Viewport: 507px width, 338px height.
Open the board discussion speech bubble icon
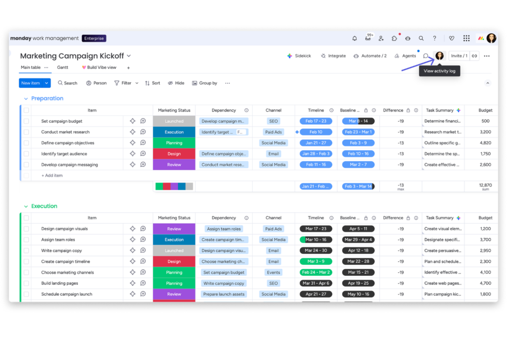426,56
